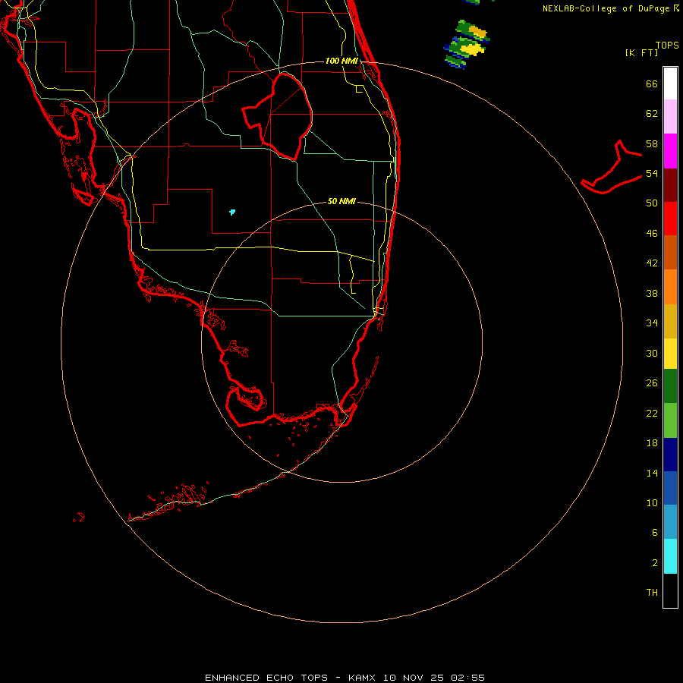Click the navy 22 kft legend swatch
The width and height of the screenshot is (683, 683).
point(670,455)
